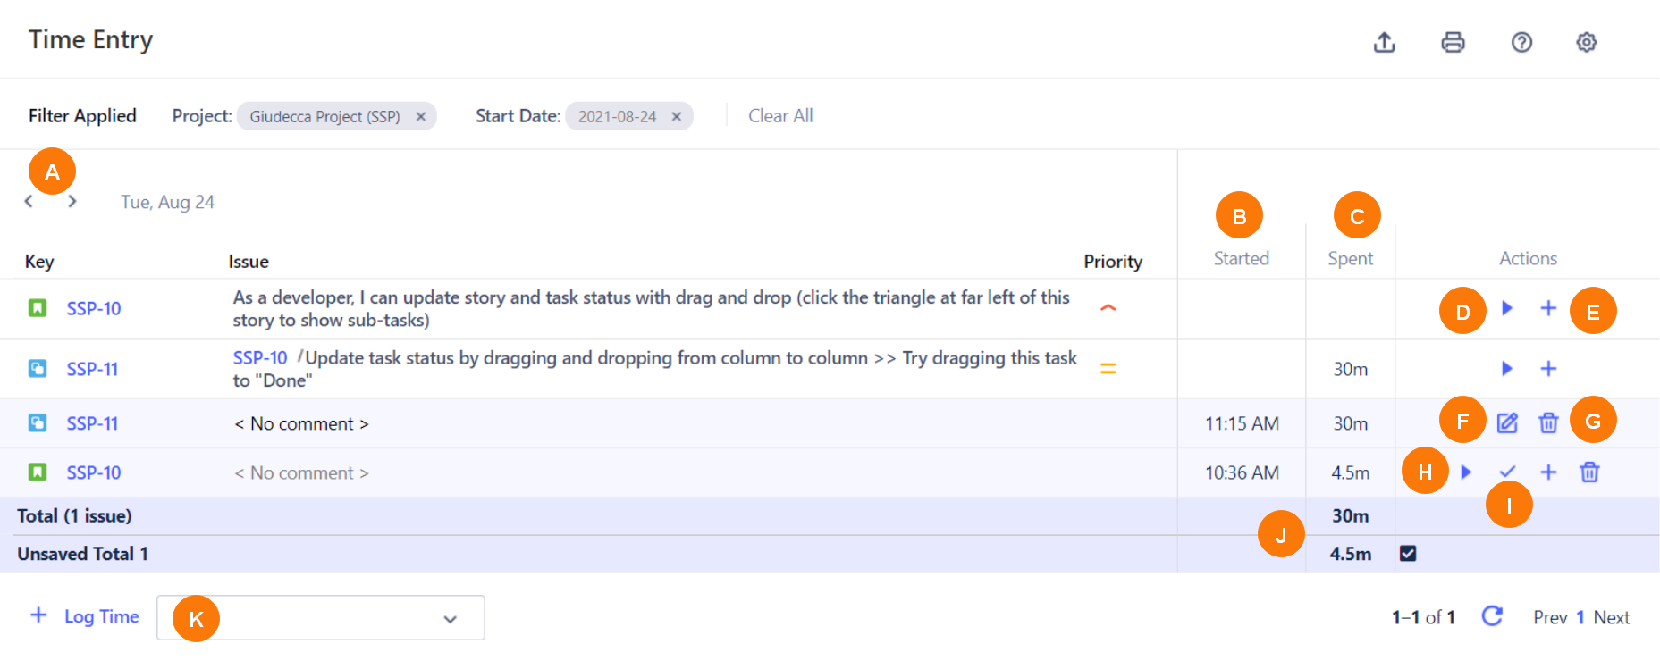
Task: Go to the previous day with left chevron
Action: [x=29, y=202]
